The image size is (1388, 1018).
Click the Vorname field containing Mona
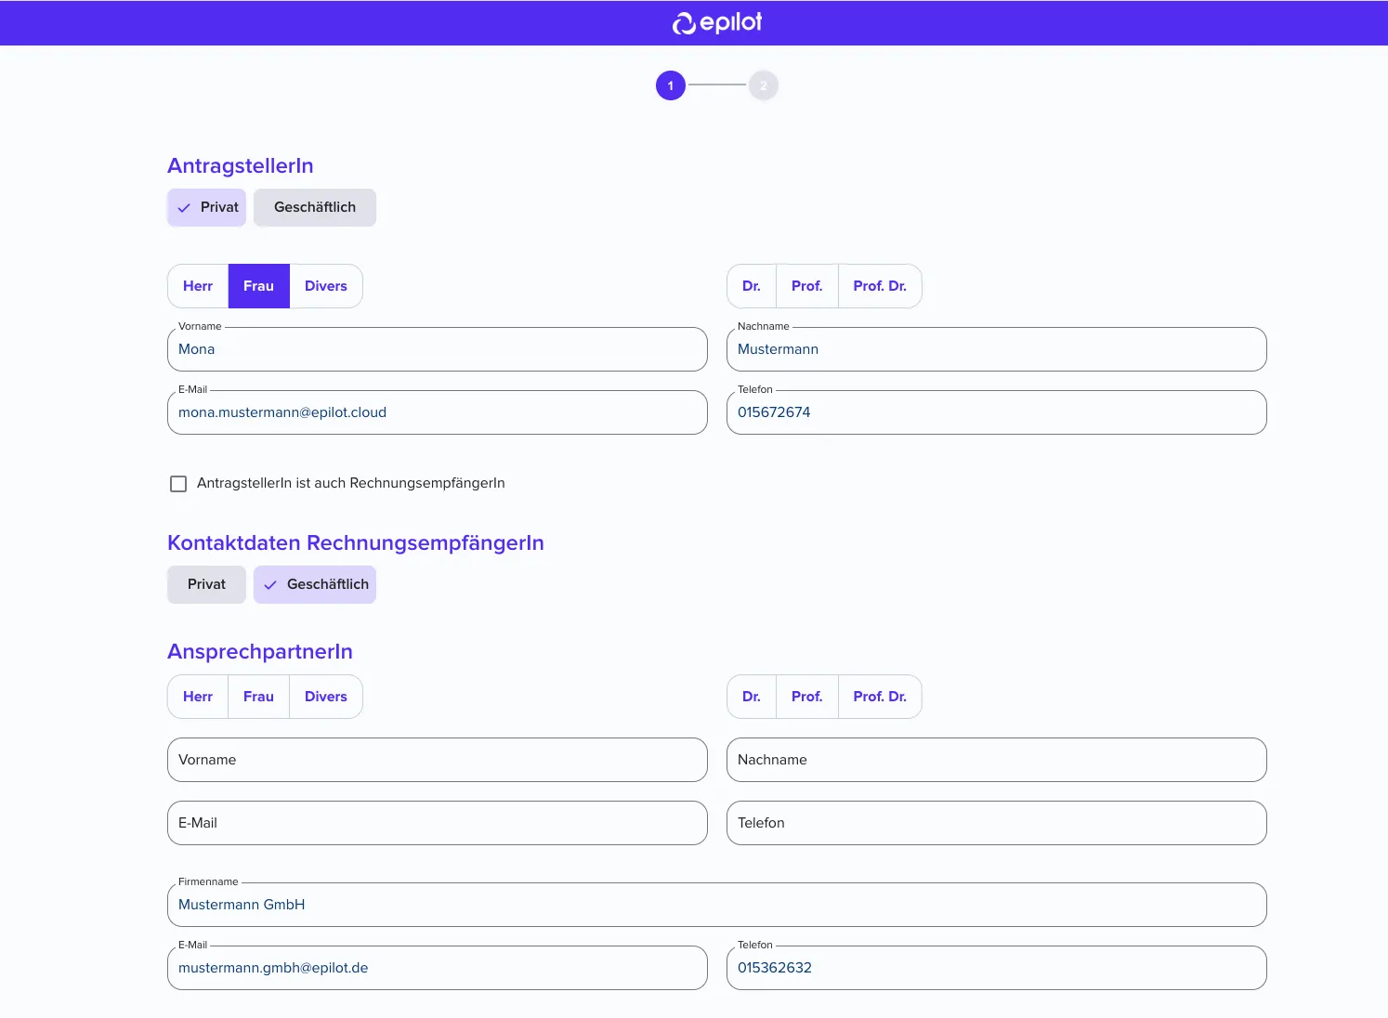(438, 349)
